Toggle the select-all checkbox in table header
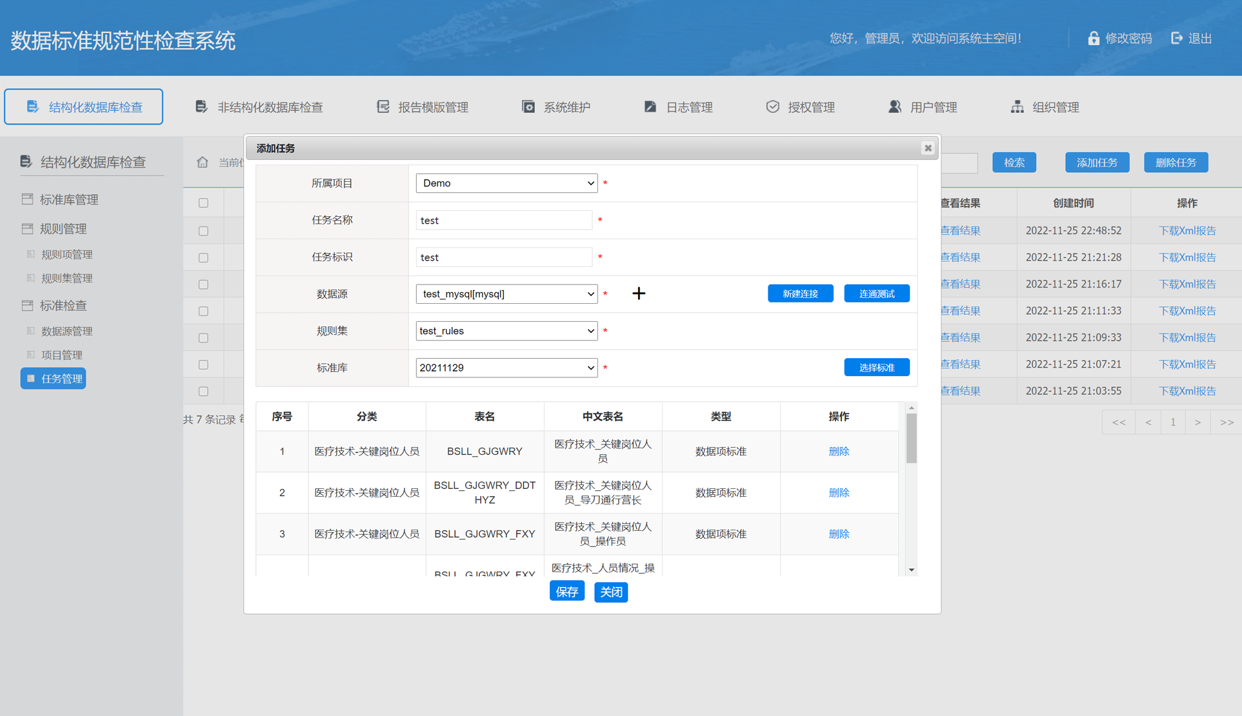1242x716 pixels. (x=203, y=203)
